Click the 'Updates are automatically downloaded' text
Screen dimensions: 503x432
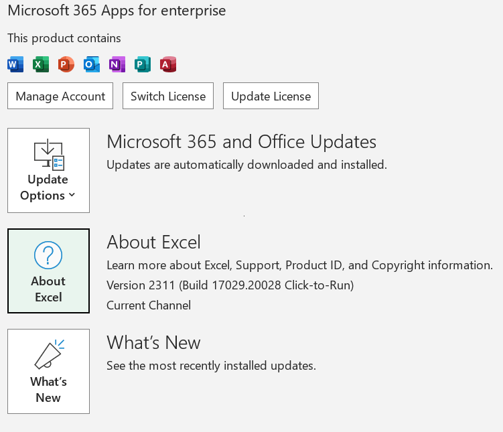click(x=246, y=165)
